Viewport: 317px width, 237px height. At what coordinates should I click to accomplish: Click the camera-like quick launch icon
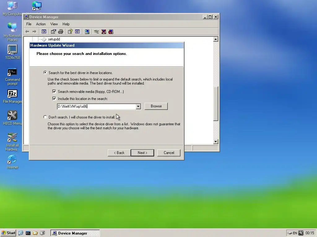42,233
